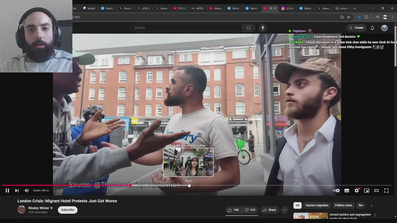397x223 pixels.
Task: Open Wesley Winter channel avatar
Action: (21, 210)
